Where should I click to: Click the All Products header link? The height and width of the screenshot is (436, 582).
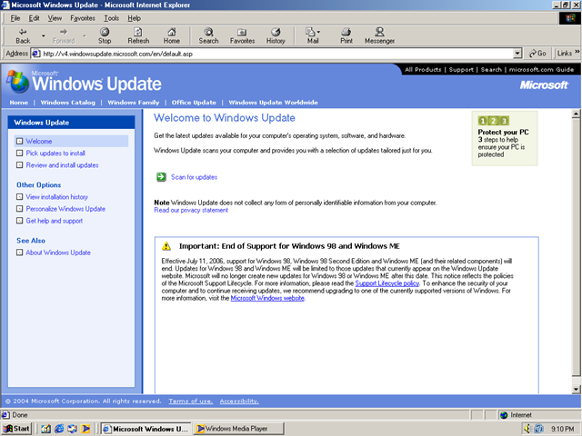pos(423,69)
